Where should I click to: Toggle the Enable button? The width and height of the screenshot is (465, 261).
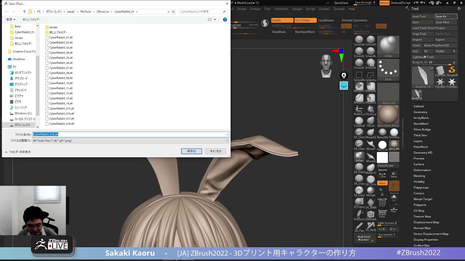coord(282,20)
